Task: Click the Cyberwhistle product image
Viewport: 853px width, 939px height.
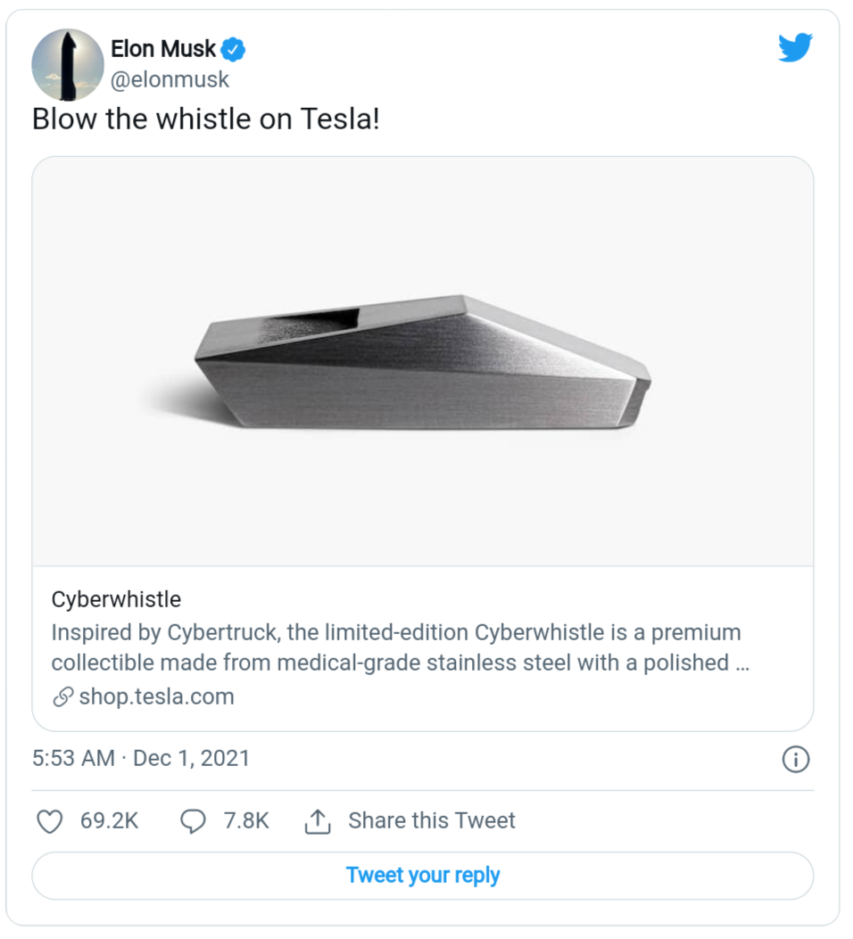Action: click(x=423, y=361)
